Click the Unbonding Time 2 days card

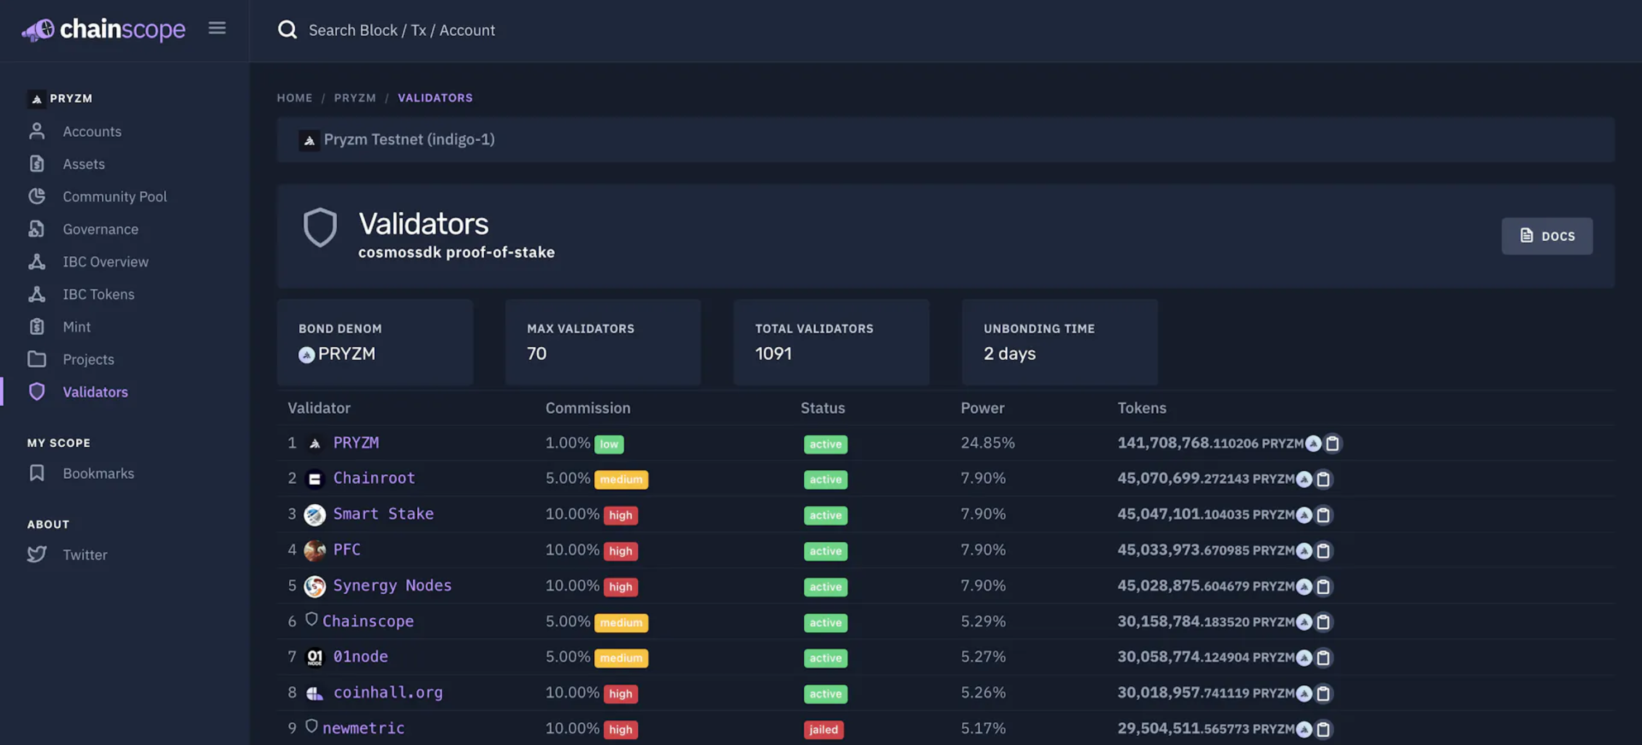[1059, 342]
